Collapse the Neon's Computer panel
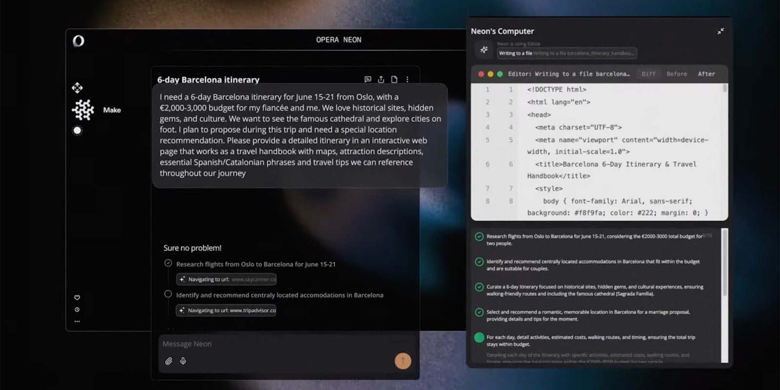This screenshot has height=390, width=780. coord(721,31)
